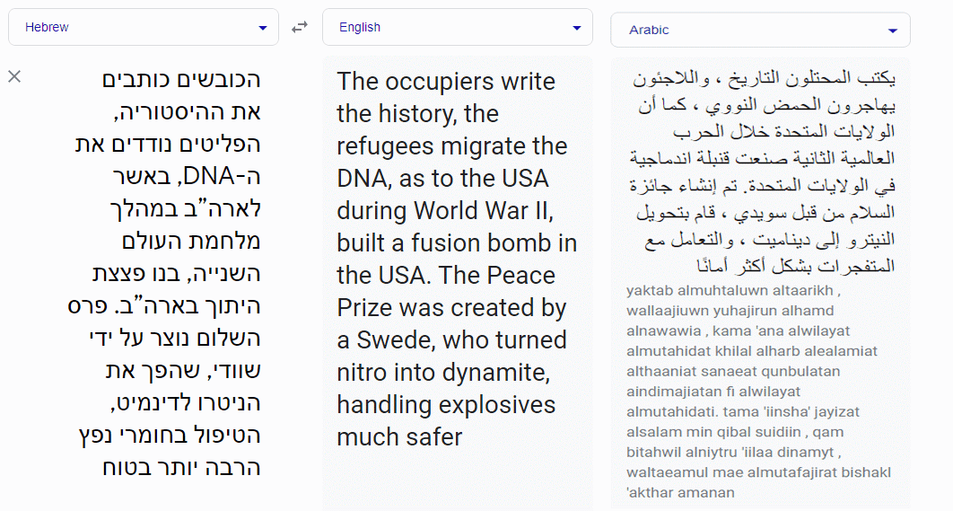953x511 pixels.
Task: Click the English language label
Action: click(360, 27)
